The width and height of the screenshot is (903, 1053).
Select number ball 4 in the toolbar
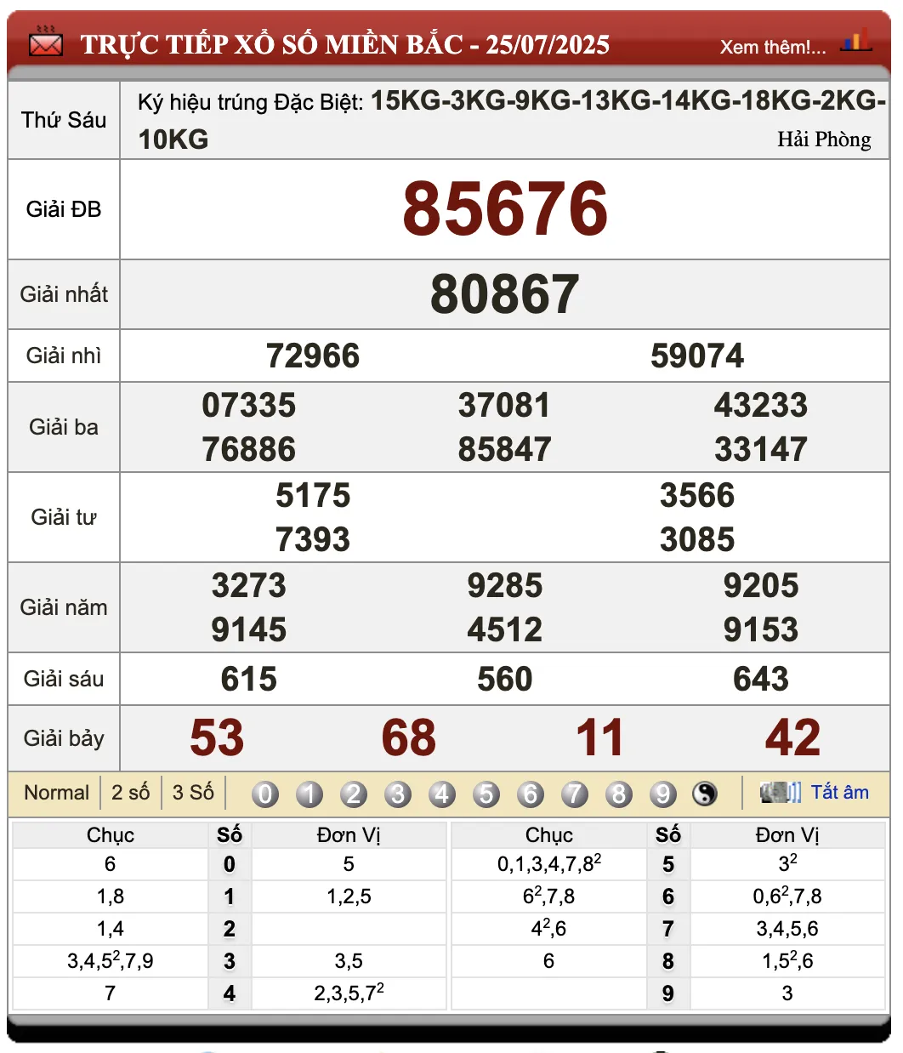point(442,794)
